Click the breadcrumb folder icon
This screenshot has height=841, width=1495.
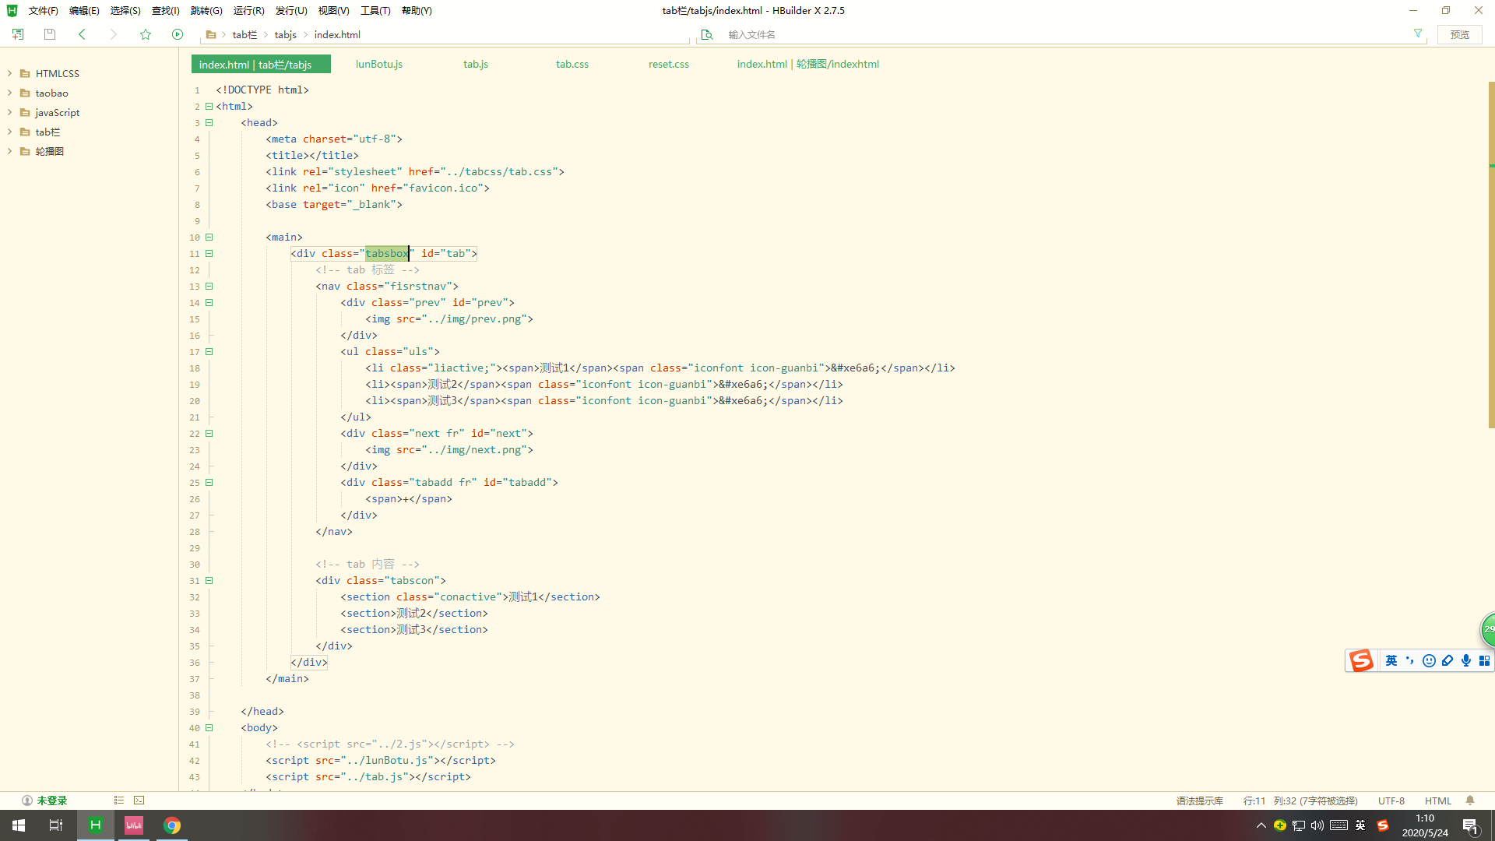[211, 34]
